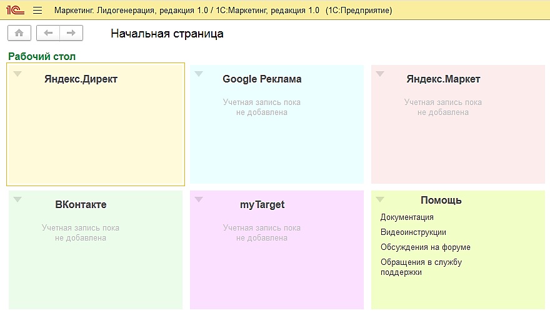
Task: Expand the myTarget card triangle
Action: click(199, 199)
